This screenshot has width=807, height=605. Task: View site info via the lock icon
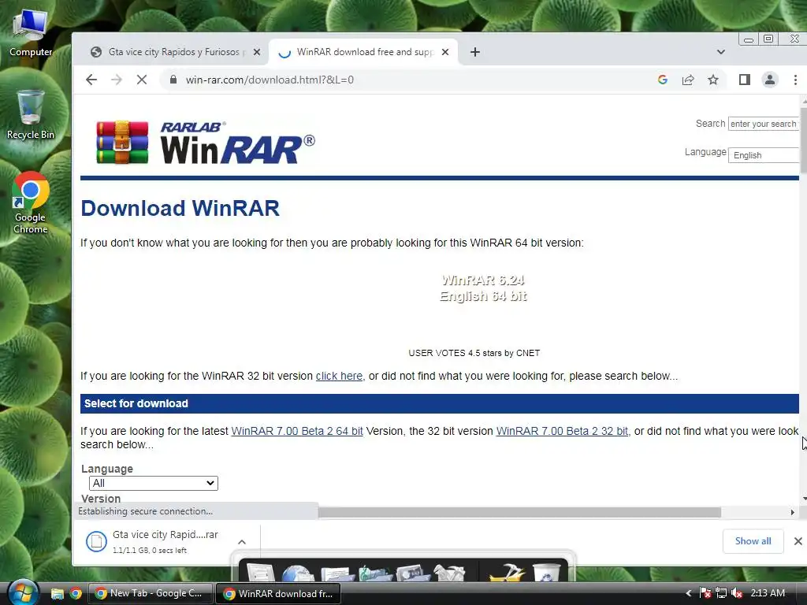173,80
